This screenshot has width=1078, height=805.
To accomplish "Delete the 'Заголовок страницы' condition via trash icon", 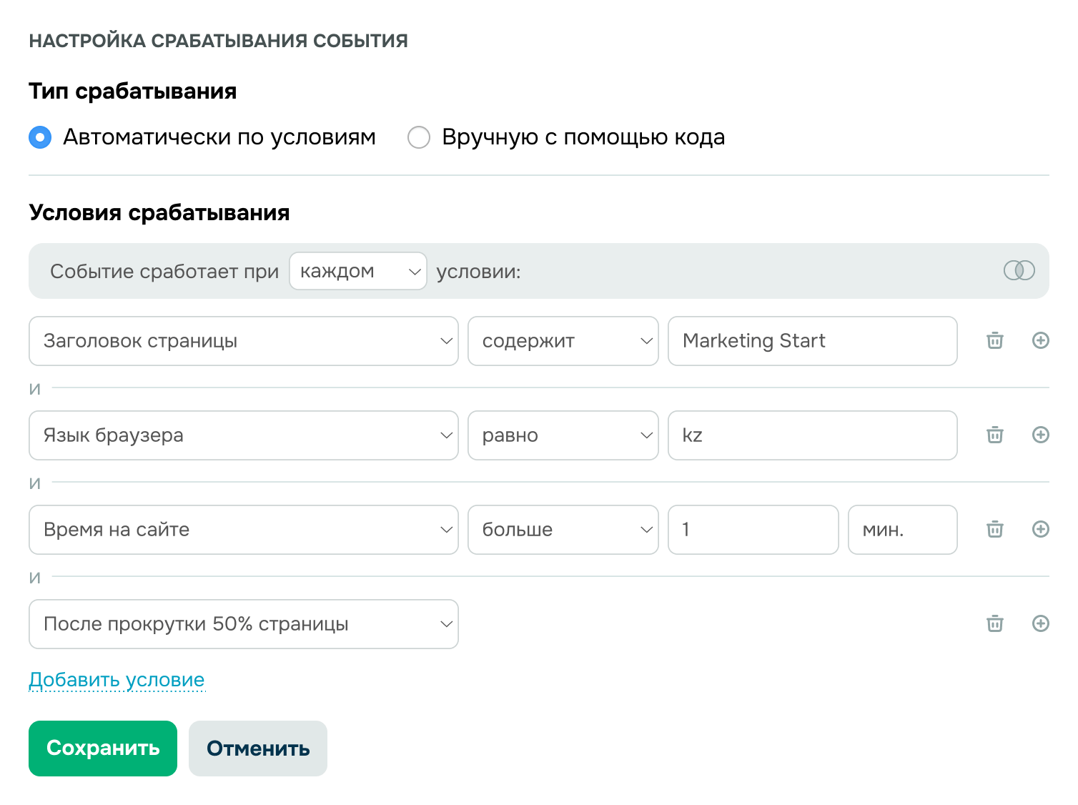I will 994,341.
